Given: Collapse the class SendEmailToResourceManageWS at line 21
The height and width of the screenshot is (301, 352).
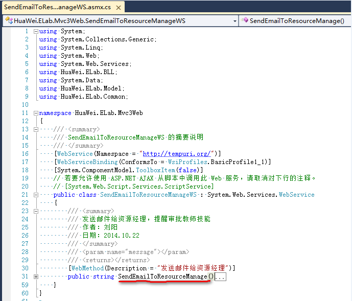Looking at the screenshot, I should coord(36,195).
